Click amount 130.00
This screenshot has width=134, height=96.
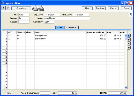(96, 36)
